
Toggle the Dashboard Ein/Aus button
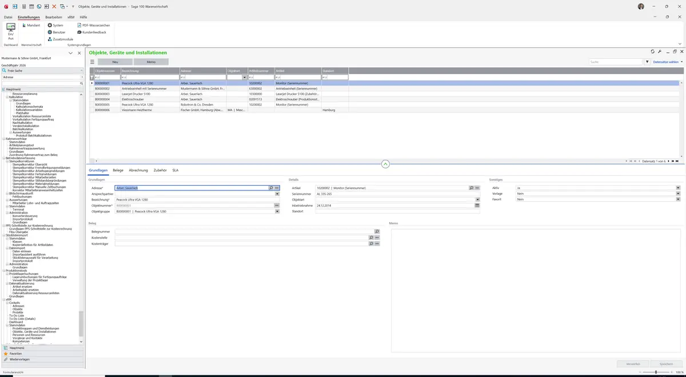11,31
